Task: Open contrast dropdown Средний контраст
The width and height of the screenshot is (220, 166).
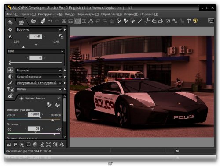Action: (x=39, y=77)
